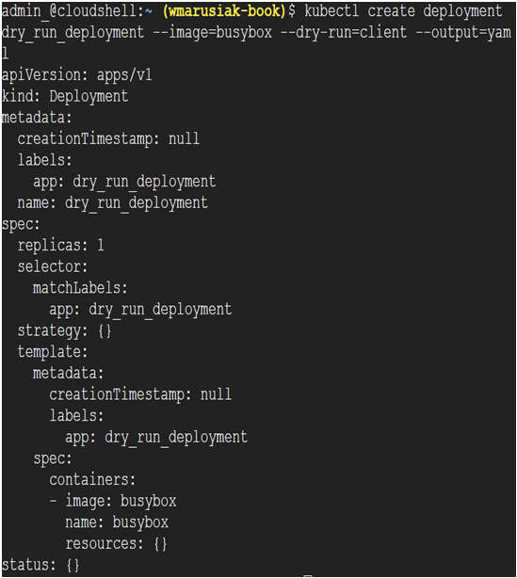Click the name: dry_run_deployment line
This screenshot has width=517, height=578.
click(112, 203)
